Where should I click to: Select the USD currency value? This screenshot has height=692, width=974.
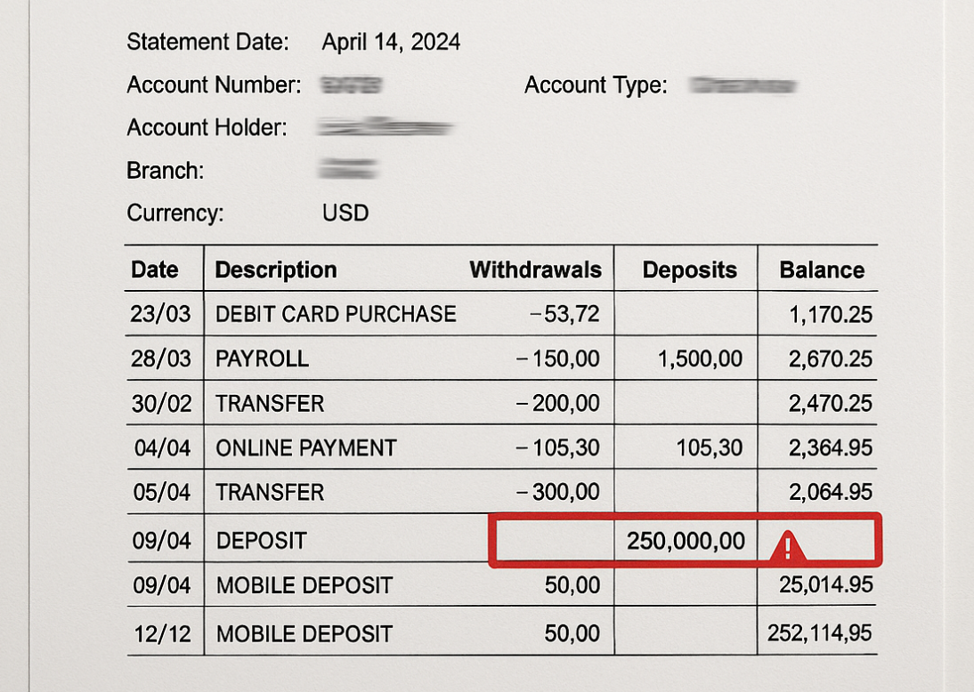pos(345,213)
